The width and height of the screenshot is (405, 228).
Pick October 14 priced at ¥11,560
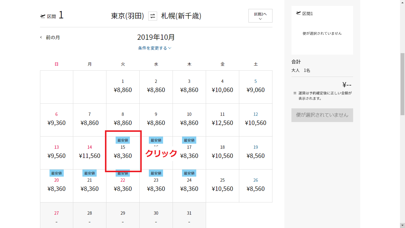(x=90, y=153)
